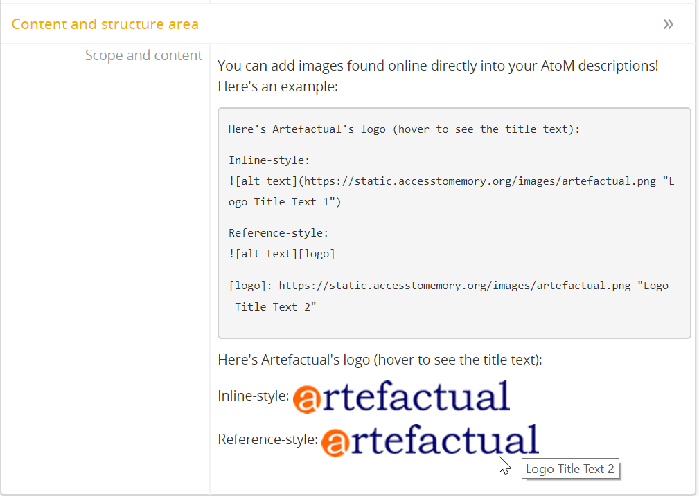Screen dimensions: 699x496
Task: Click the 'Logo Title Text 2' tooltip
Action: (569, 469)
